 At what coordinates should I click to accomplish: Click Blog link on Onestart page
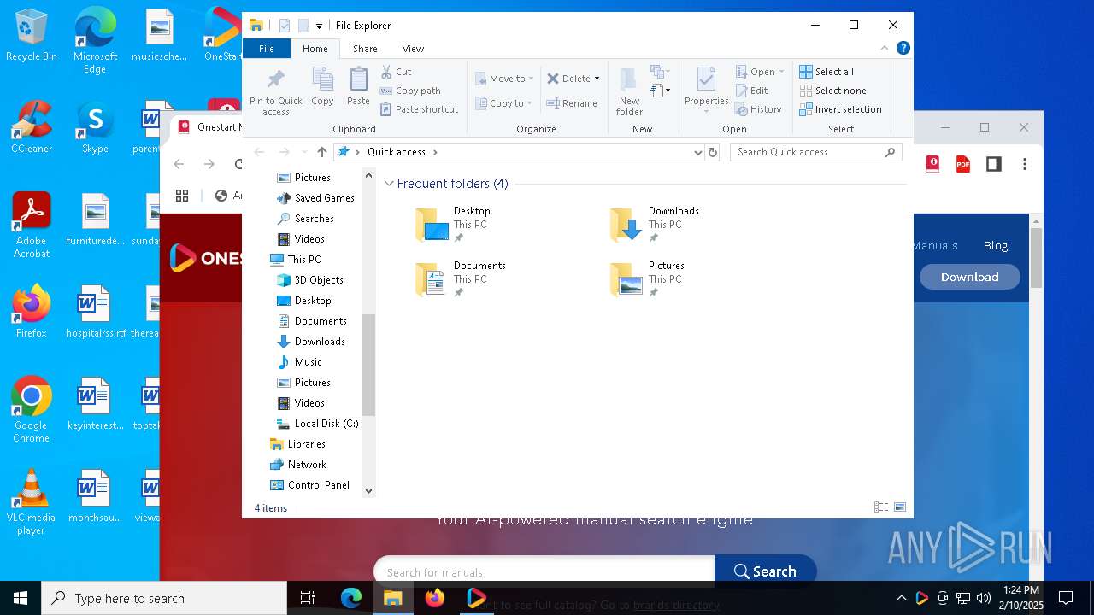[996, 245]
